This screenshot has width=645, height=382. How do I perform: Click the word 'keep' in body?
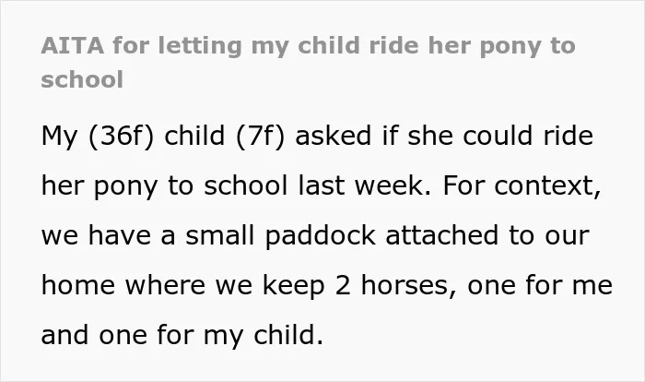(x=293, y=286)
